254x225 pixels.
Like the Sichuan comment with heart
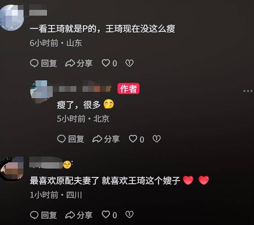pos(106,215)
